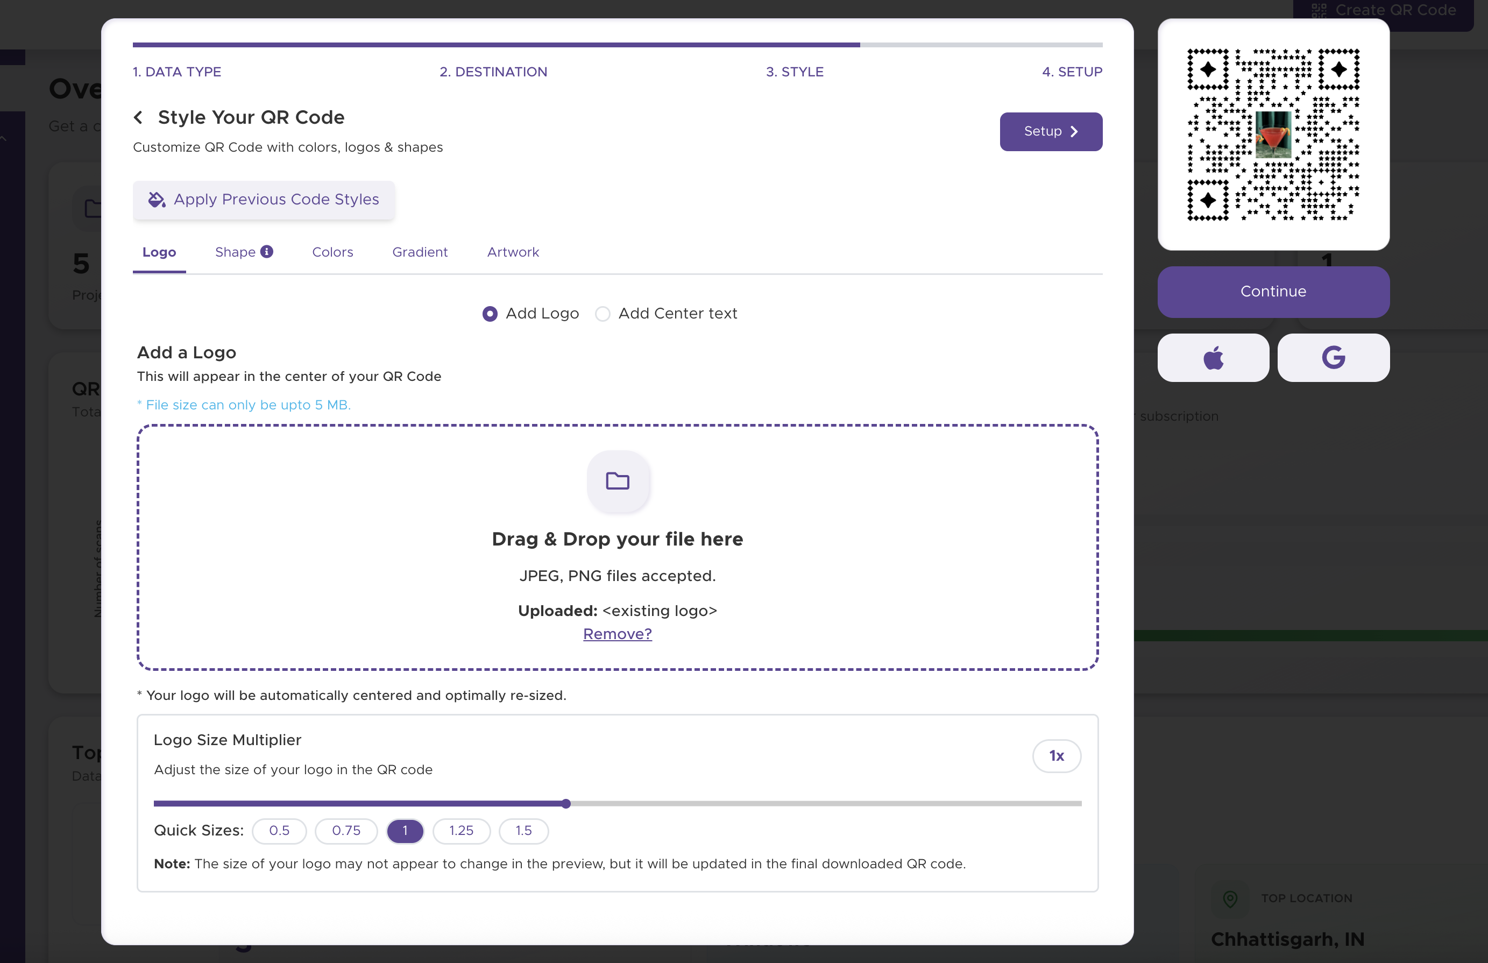
Task: Select the Add Center text radio option
Action: point(602,314)
